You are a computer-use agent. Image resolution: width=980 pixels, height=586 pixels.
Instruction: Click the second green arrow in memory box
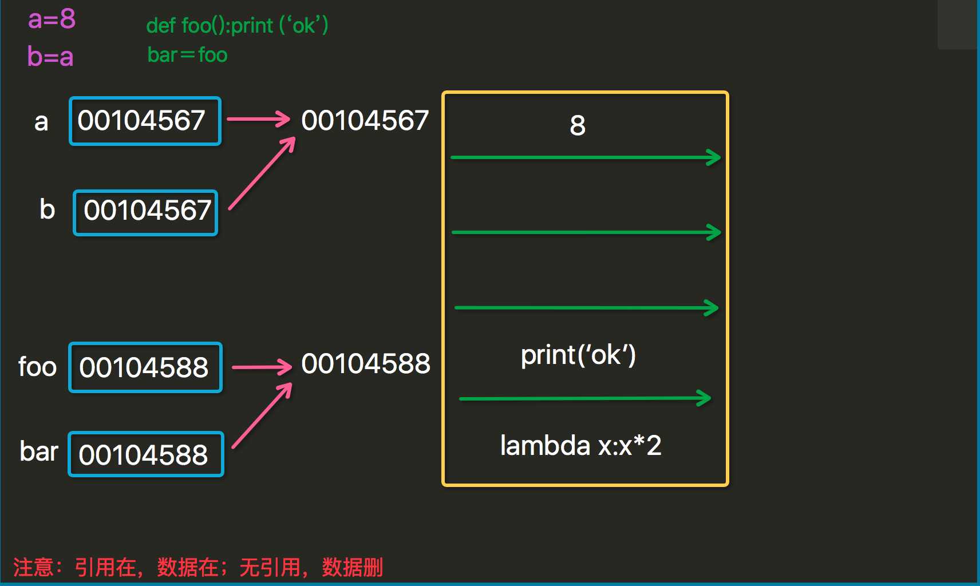pos(586,232)
